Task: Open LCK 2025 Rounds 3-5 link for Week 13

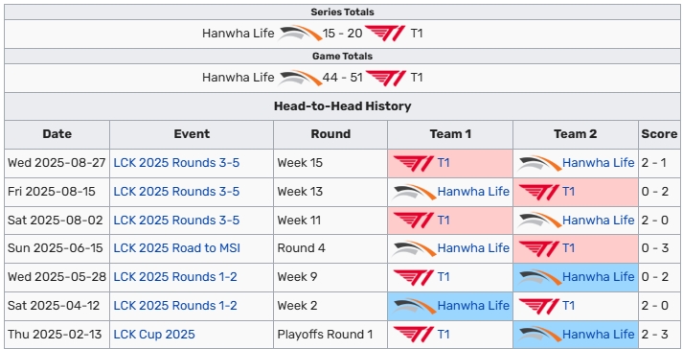Action: tap(176, 192)
